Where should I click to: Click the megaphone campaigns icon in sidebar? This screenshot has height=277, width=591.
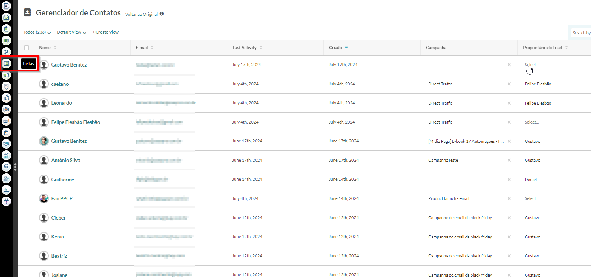coord(6,75)
